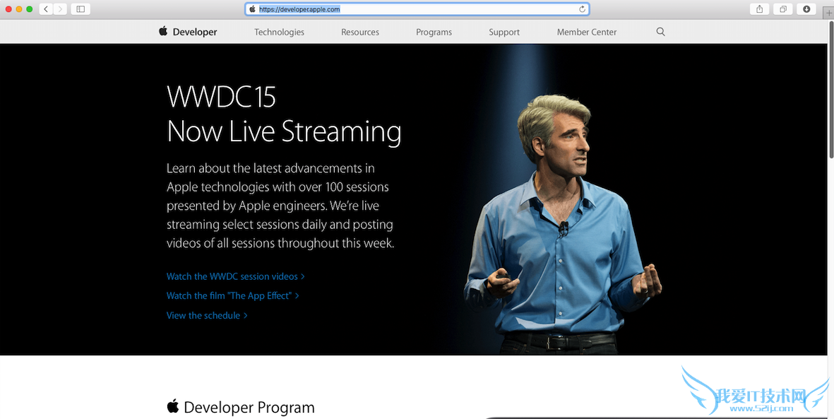834x419 pixels.
Task: Click the View the schedule link
Action: pos(206,315)
